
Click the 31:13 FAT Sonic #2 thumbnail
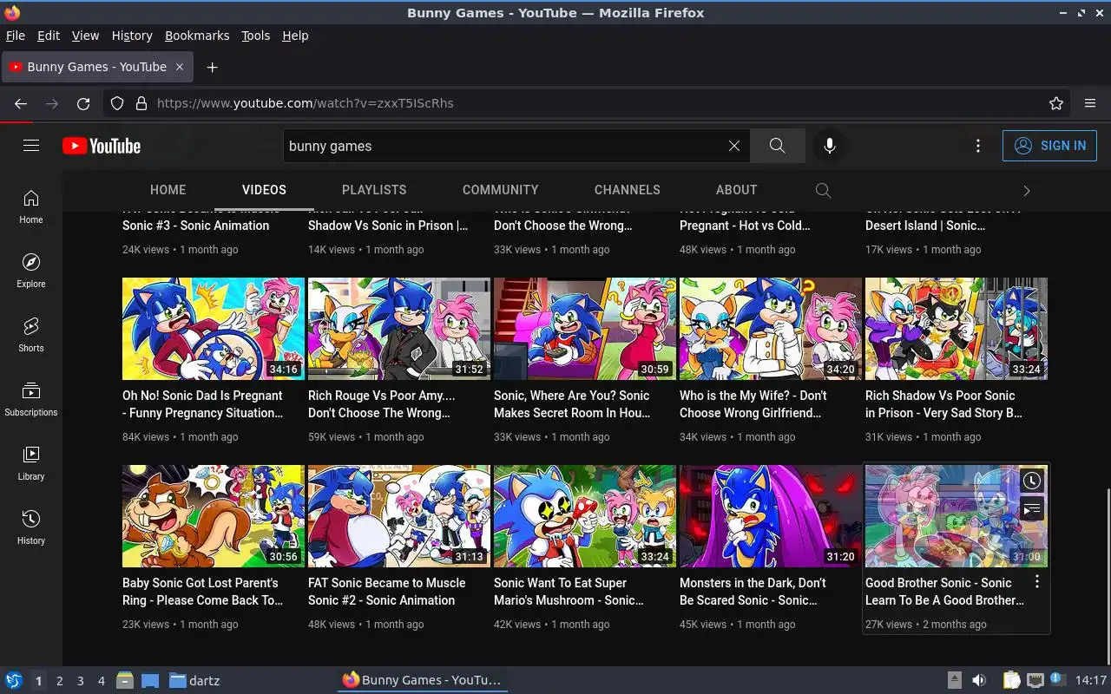tap(399, 516)
